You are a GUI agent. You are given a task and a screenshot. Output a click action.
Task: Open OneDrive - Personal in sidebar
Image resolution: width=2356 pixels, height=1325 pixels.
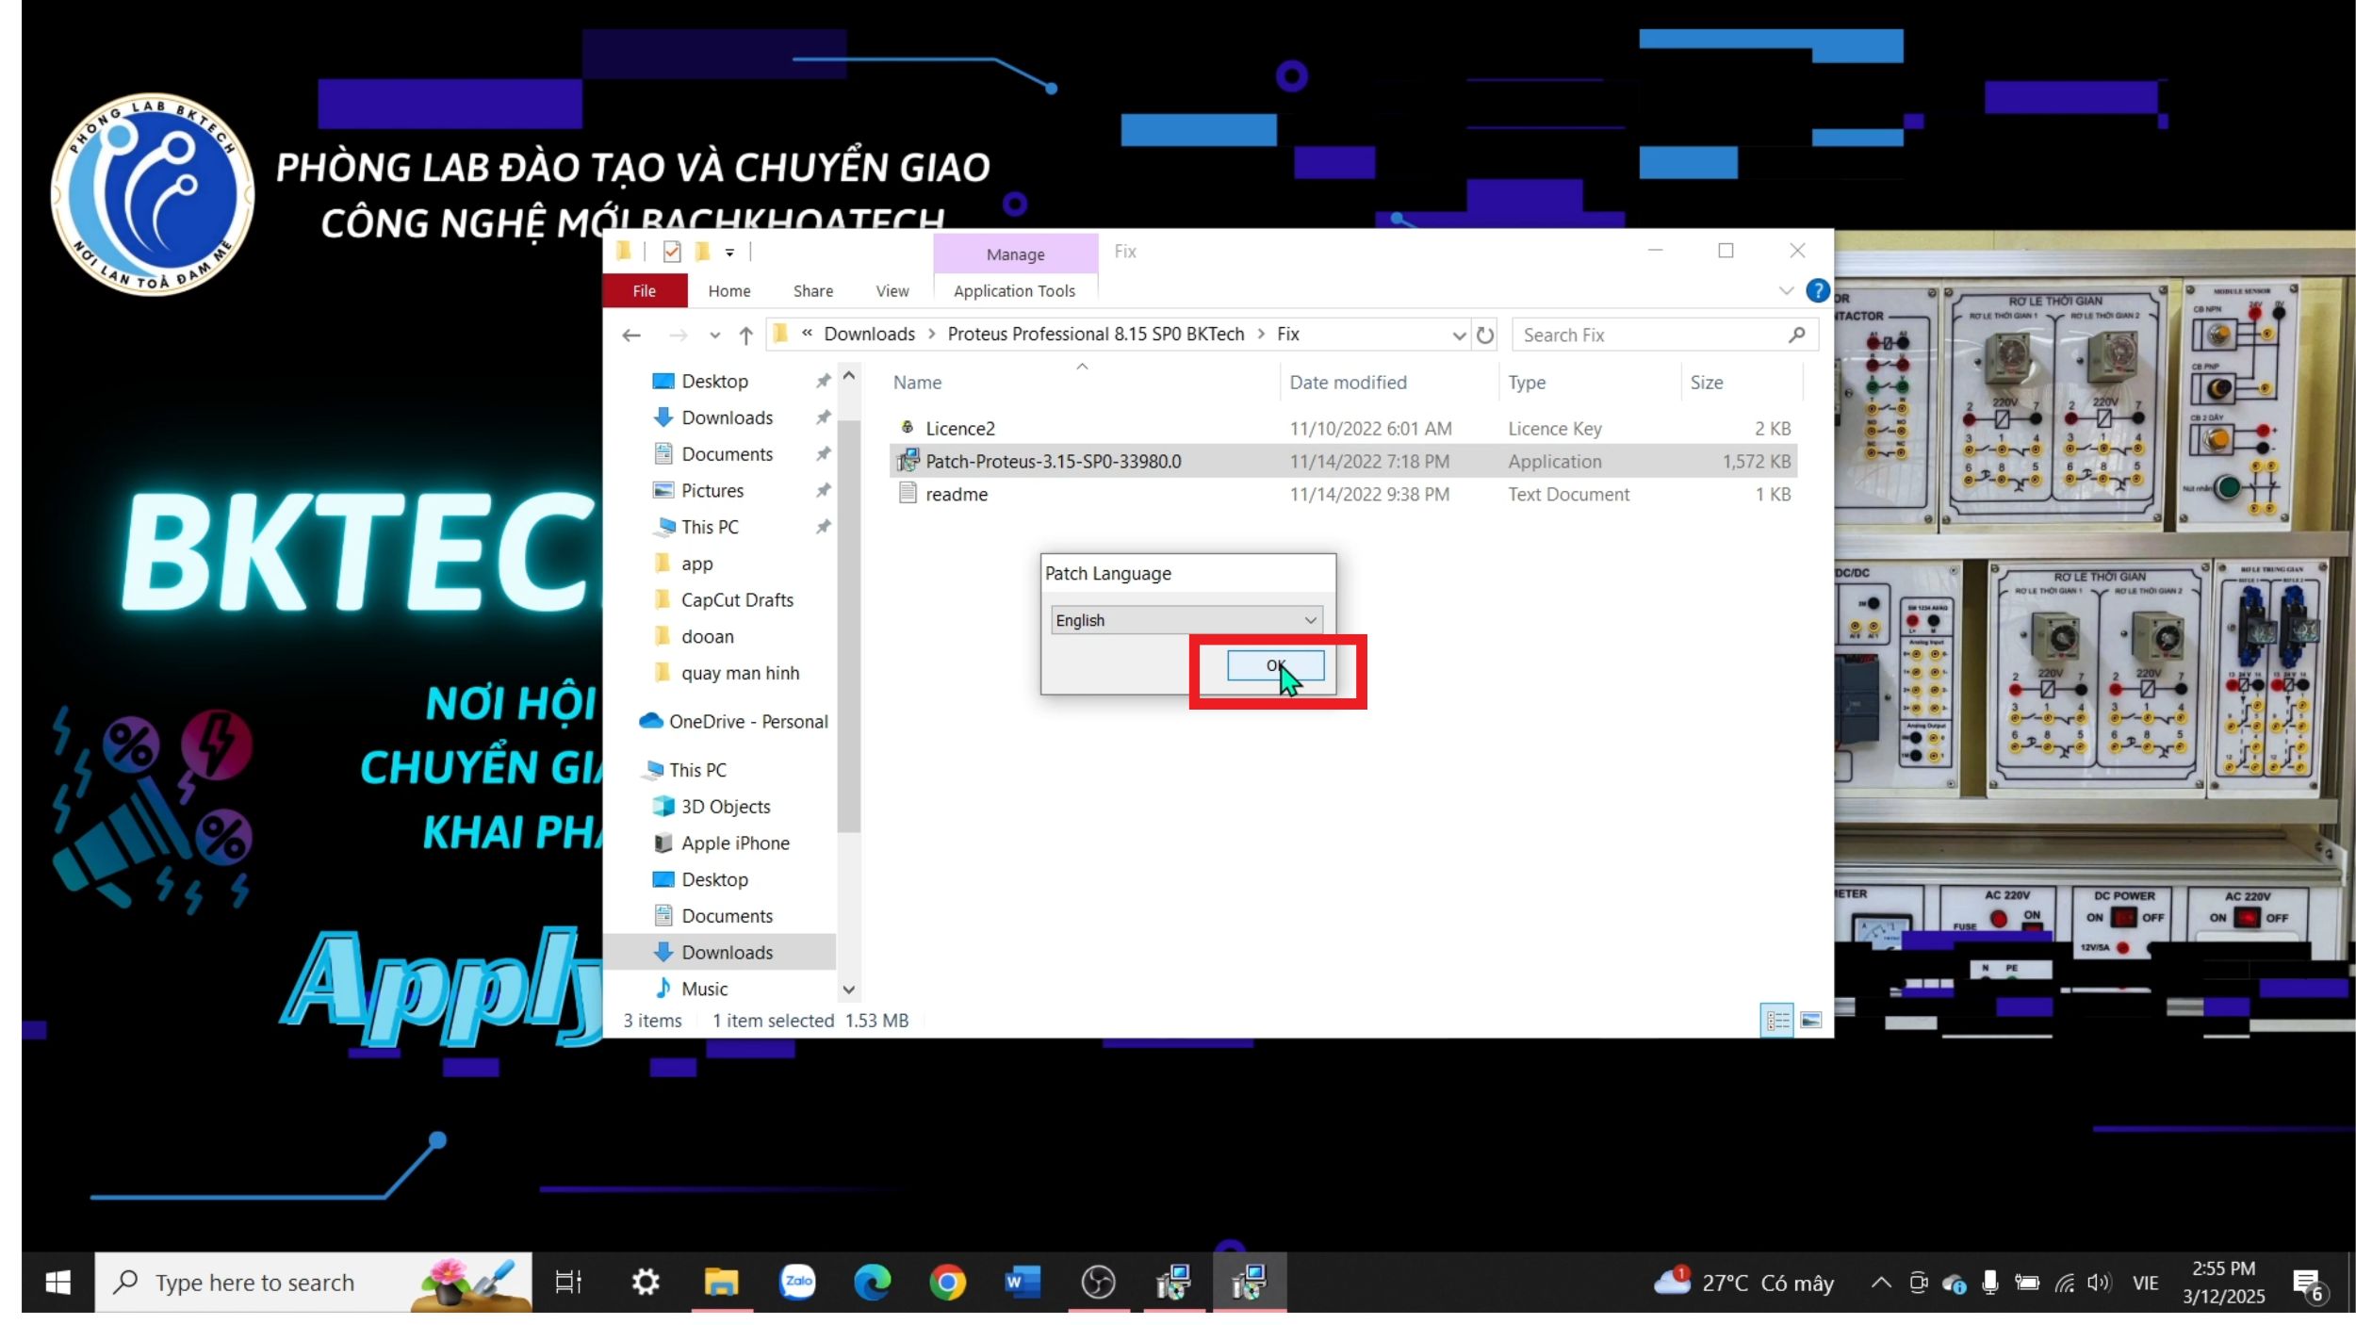pyautogui.click(x=747, y=722)
